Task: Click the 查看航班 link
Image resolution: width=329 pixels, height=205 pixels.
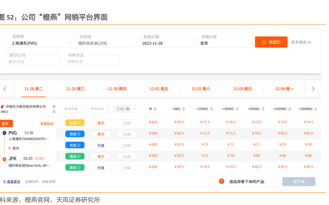Action: click(47, 124)
